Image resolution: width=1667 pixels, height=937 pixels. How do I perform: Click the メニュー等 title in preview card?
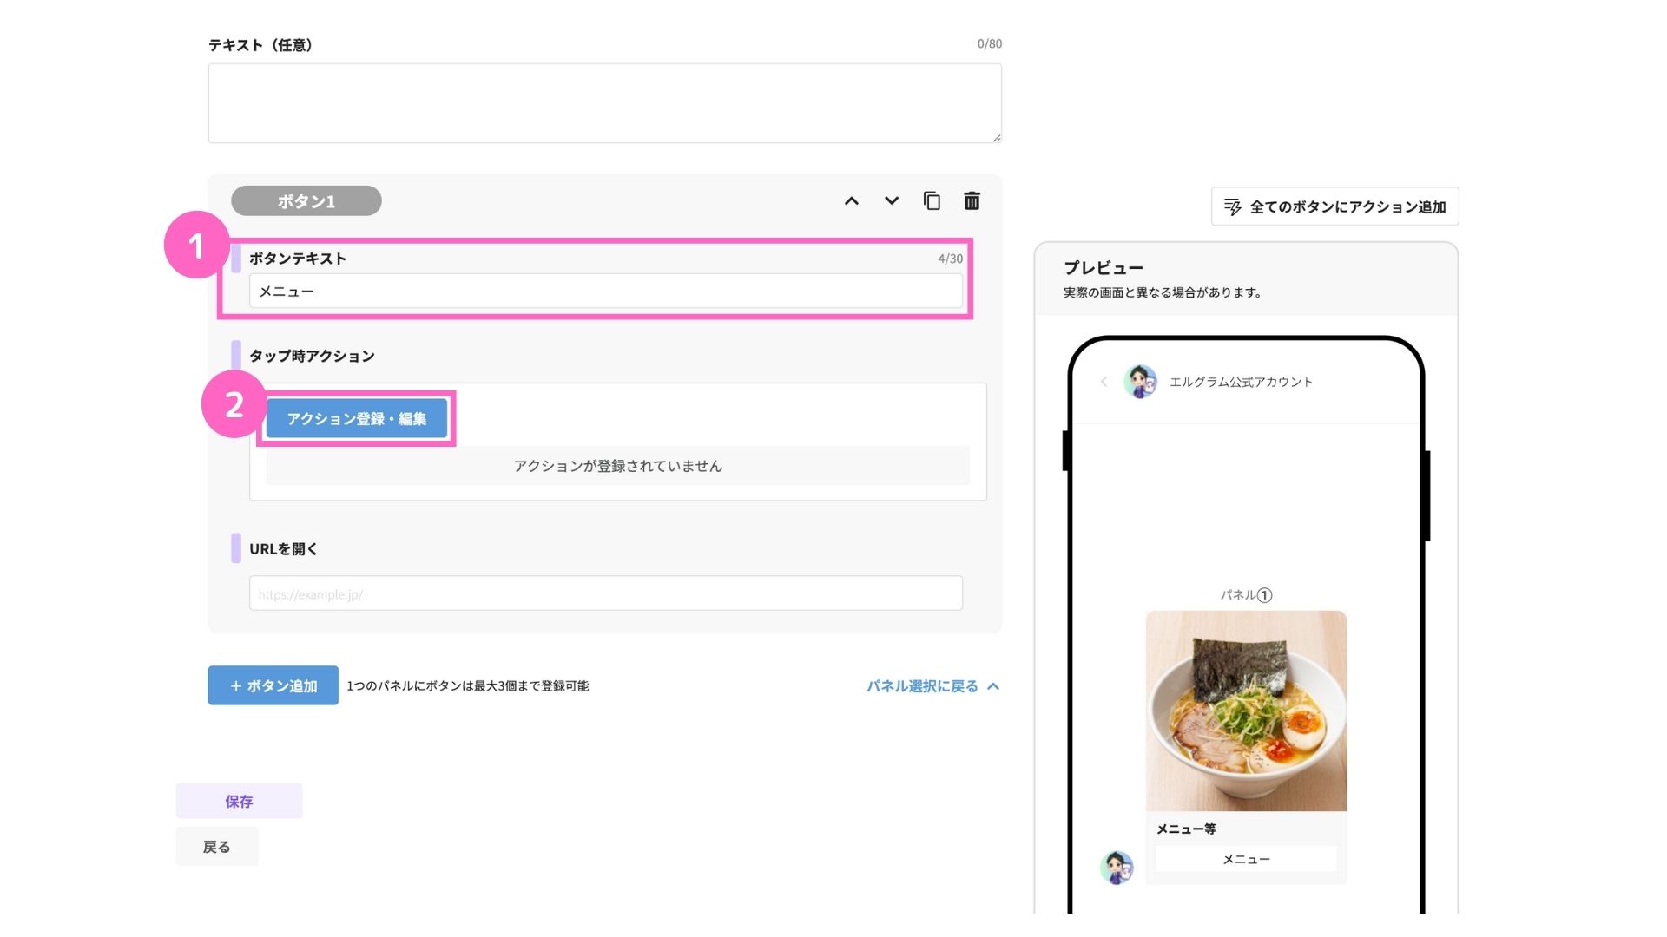1186,829
